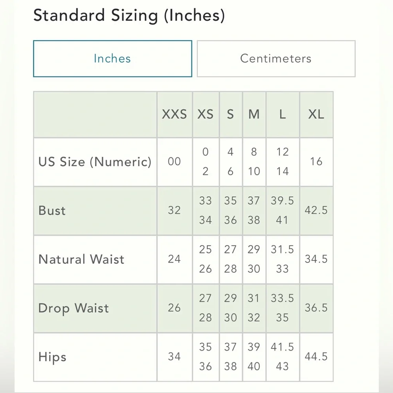Click the Standard Sizing (Inches) heading

[x=129, y=16]
